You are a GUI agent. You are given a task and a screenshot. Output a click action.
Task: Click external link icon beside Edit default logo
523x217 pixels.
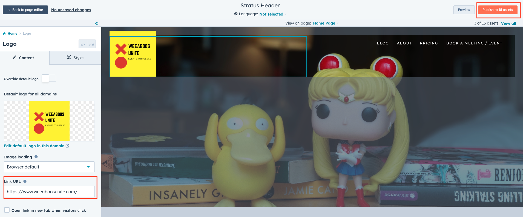(x=67, y=146)
